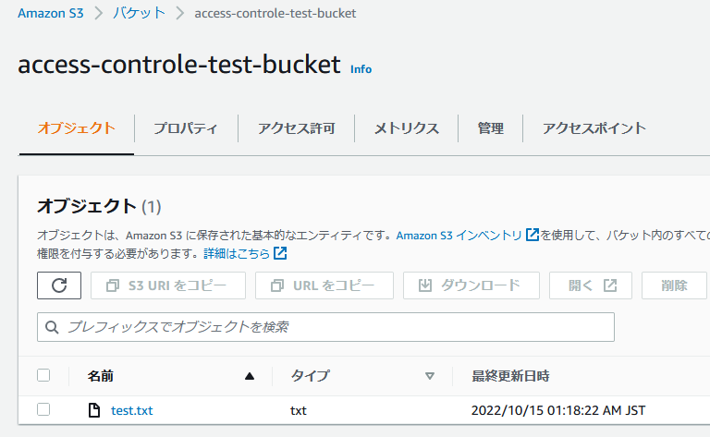710x437 pixels.
Task: Click the S3 URI をコピー copy button
Action: click(168, 285)
